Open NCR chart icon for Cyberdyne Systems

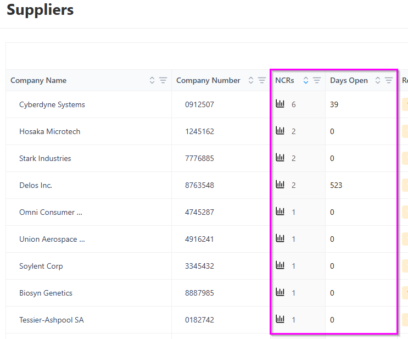(280, 104)
